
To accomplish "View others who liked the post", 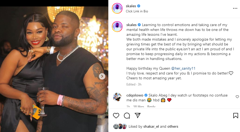I will click(x=173, y=126).
